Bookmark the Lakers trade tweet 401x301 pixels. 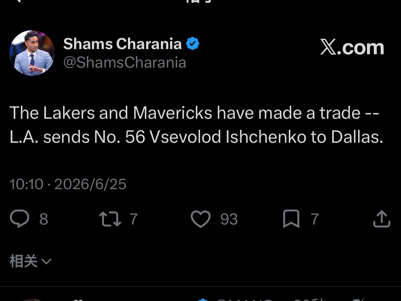[x=291, y=219]
